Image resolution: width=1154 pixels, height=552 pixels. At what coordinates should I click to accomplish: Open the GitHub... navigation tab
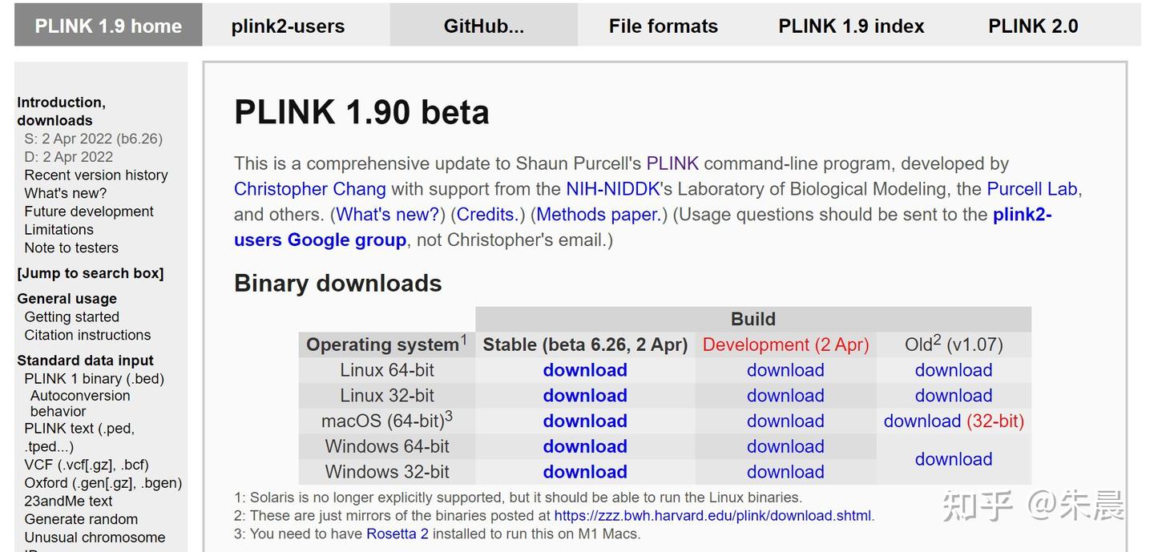point(483,25)
